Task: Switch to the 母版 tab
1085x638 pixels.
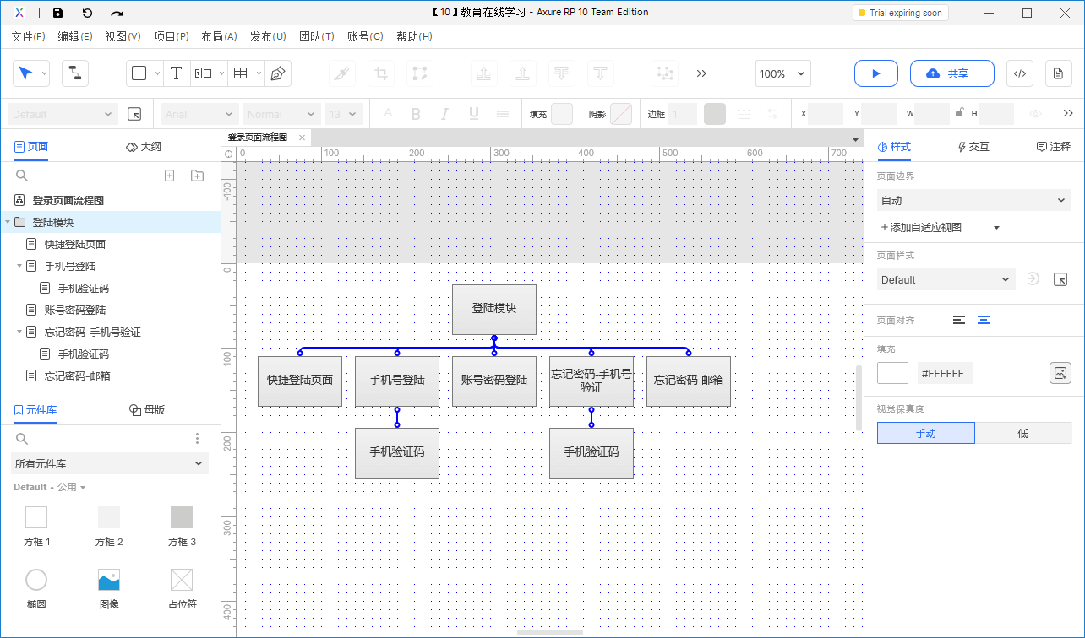Action: [147, 409]
